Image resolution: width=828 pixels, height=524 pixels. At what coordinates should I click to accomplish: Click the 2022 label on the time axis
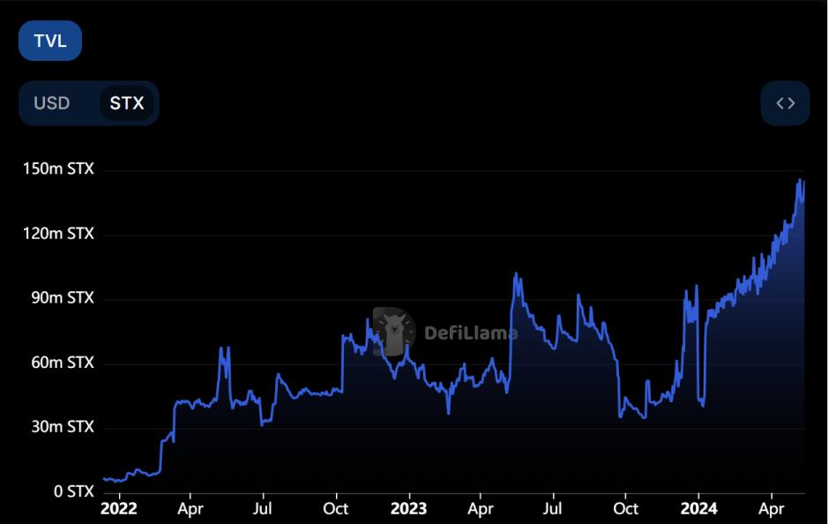click(x=119, y=509)
